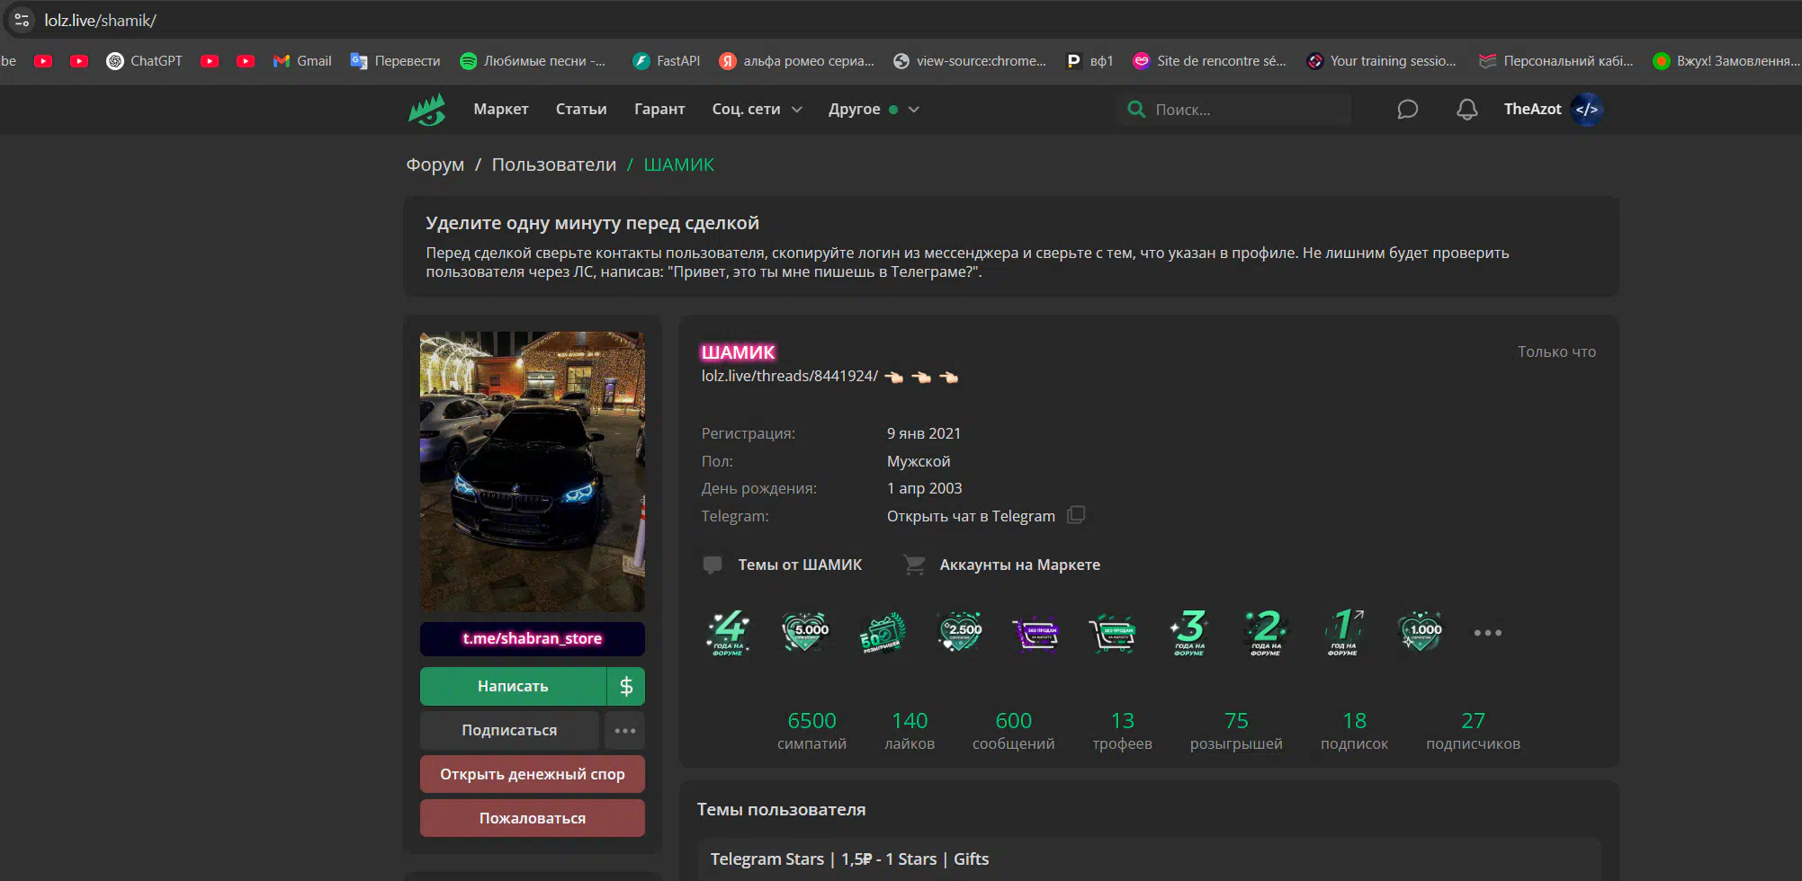This screenshot has height=881, width=1802.
Task: Click the 2.500 sympathies trophy
Action: (960, 633)
